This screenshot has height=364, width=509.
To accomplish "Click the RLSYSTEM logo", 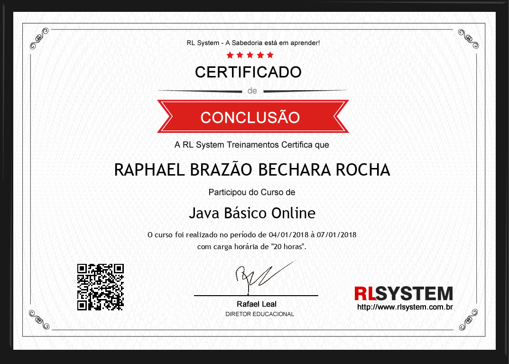I will click(x=403, y=293).
